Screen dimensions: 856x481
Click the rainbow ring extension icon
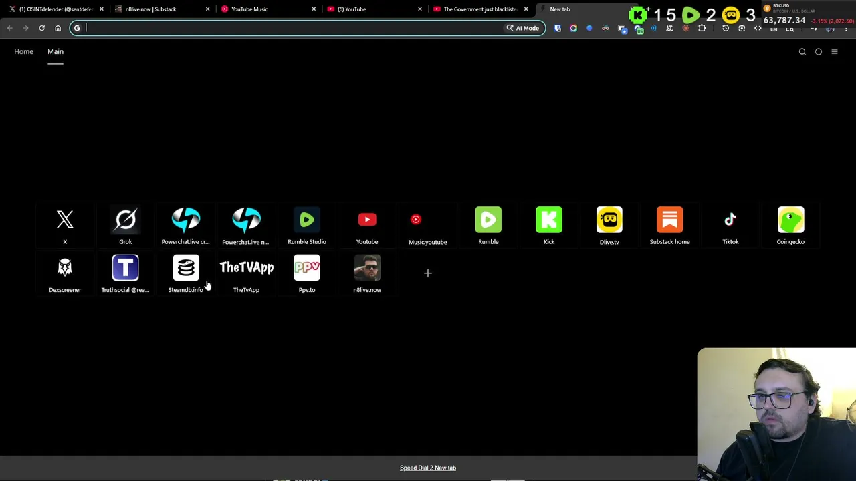[573, 28]
